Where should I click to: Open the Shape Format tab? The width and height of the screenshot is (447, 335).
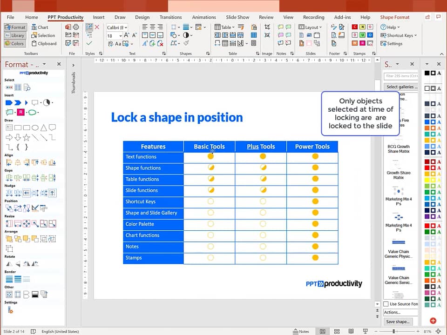point(394,17)
